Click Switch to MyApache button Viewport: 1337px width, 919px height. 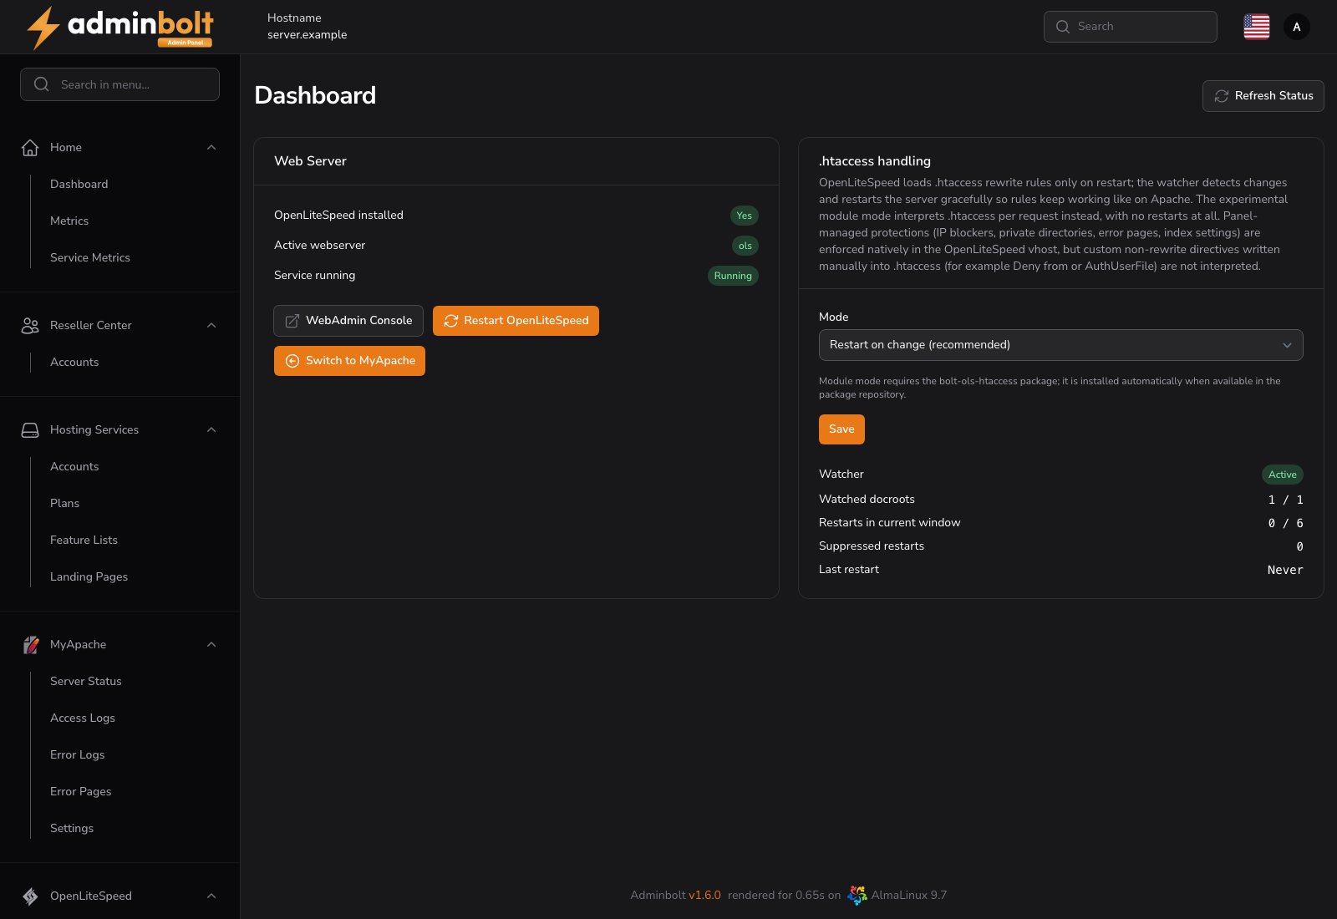349,361
